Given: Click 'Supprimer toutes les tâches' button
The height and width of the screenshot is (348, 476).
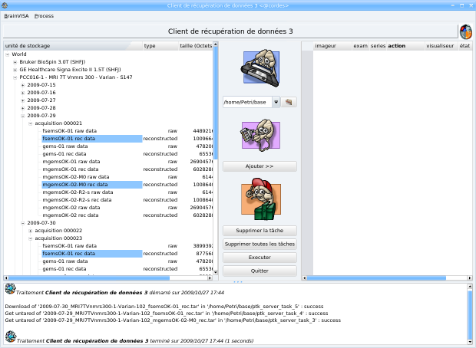Looking at the screenshot, I should (259, 244).
